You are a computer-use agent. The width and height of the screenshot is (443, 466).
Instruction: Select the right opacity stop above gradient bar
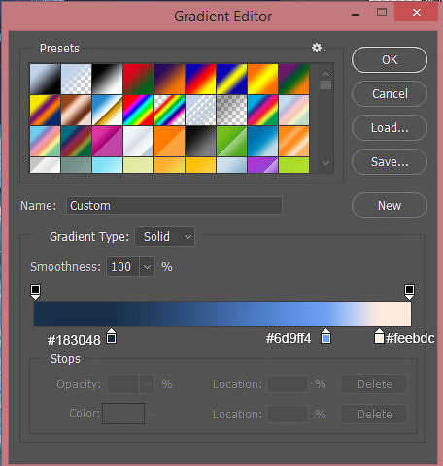409,292
